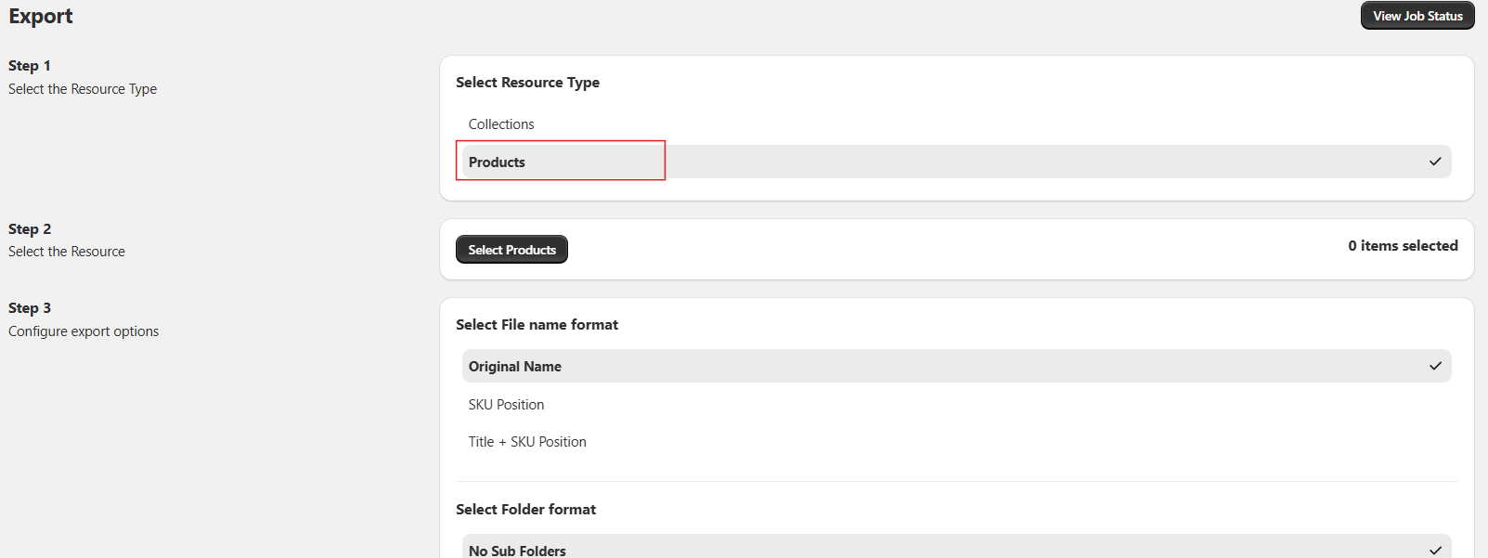Click the 'Select the Resource Type' description
The width and height of the screenshot is (1488, 558).
[x=83, y=89]
